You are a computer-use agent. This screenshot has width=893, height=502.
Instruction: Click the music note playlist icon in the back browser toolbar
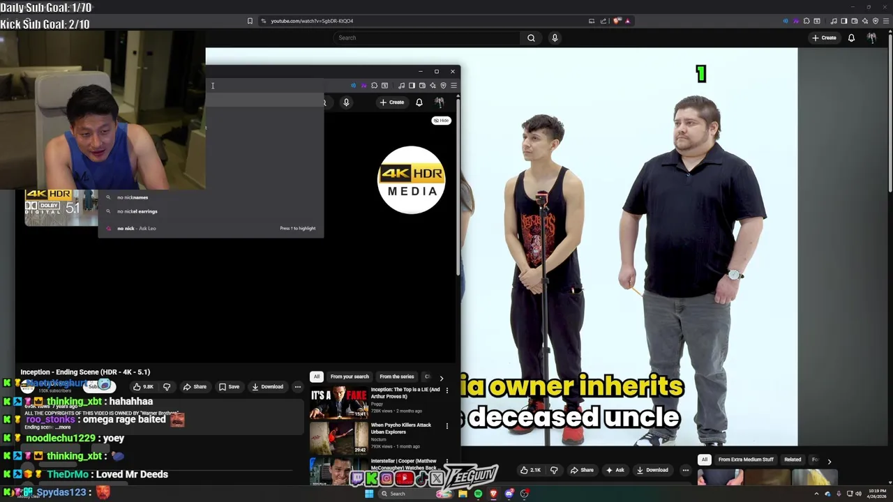(834, 21)
